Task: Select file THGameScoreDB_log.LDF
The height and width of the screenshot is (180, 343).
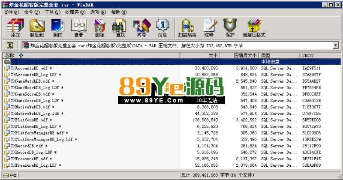Action: [37, 101]
